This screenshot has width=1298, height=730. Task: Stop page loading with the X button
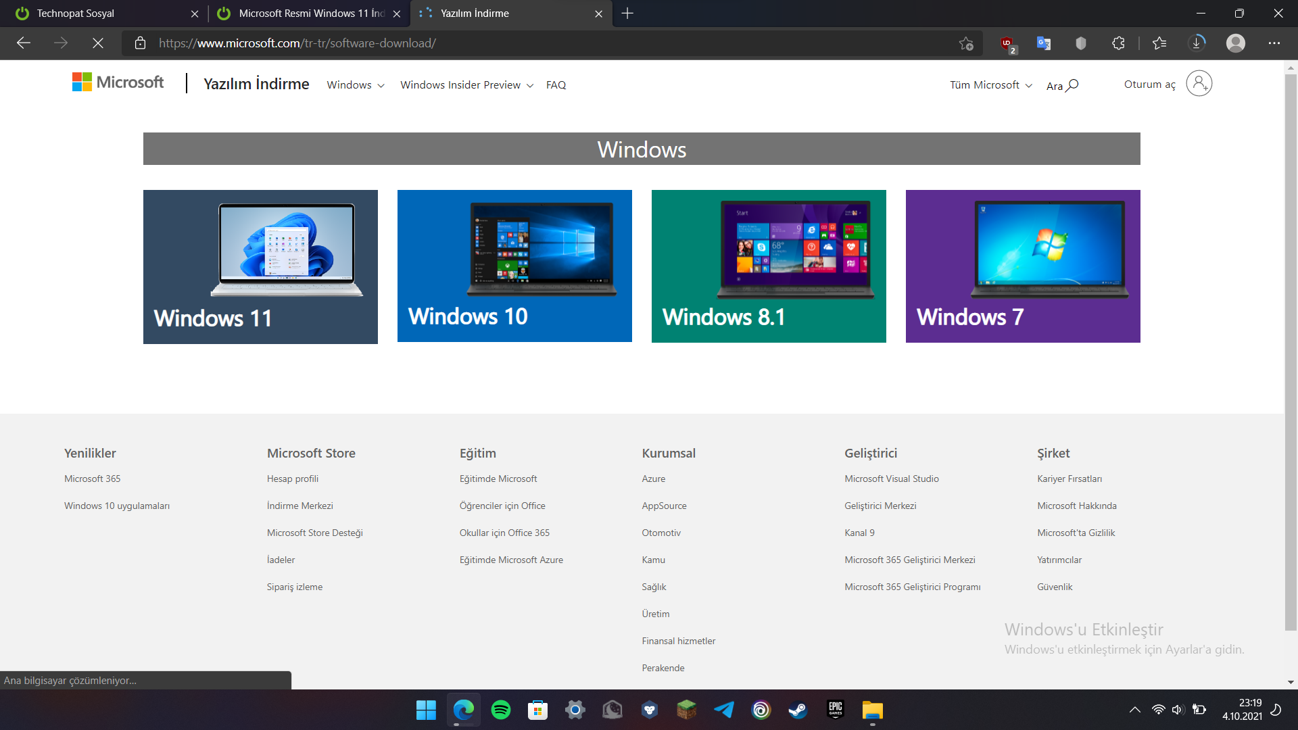pos(98,43)
